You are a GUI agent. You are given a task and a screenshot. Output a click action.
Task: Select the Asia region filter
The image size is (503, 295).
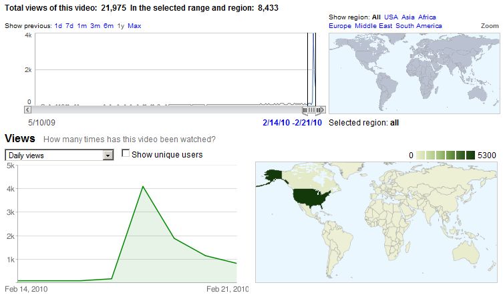click(x=409, y=17)
